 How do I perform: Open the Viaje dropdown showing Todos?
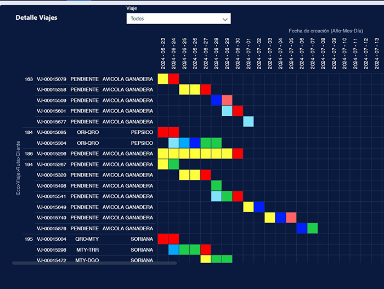pos(178,19)
